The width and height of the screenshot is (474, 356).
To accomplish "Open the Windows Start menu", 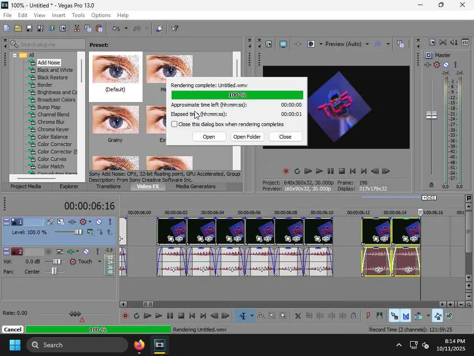I will (15, 345).
